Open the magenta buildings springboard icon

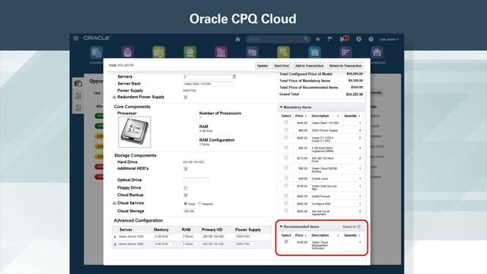click(x=221, y=53)
